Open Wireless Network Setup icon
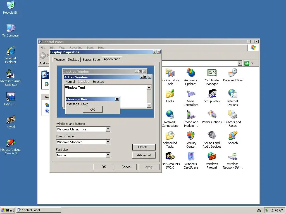 [x=233, y=157]
